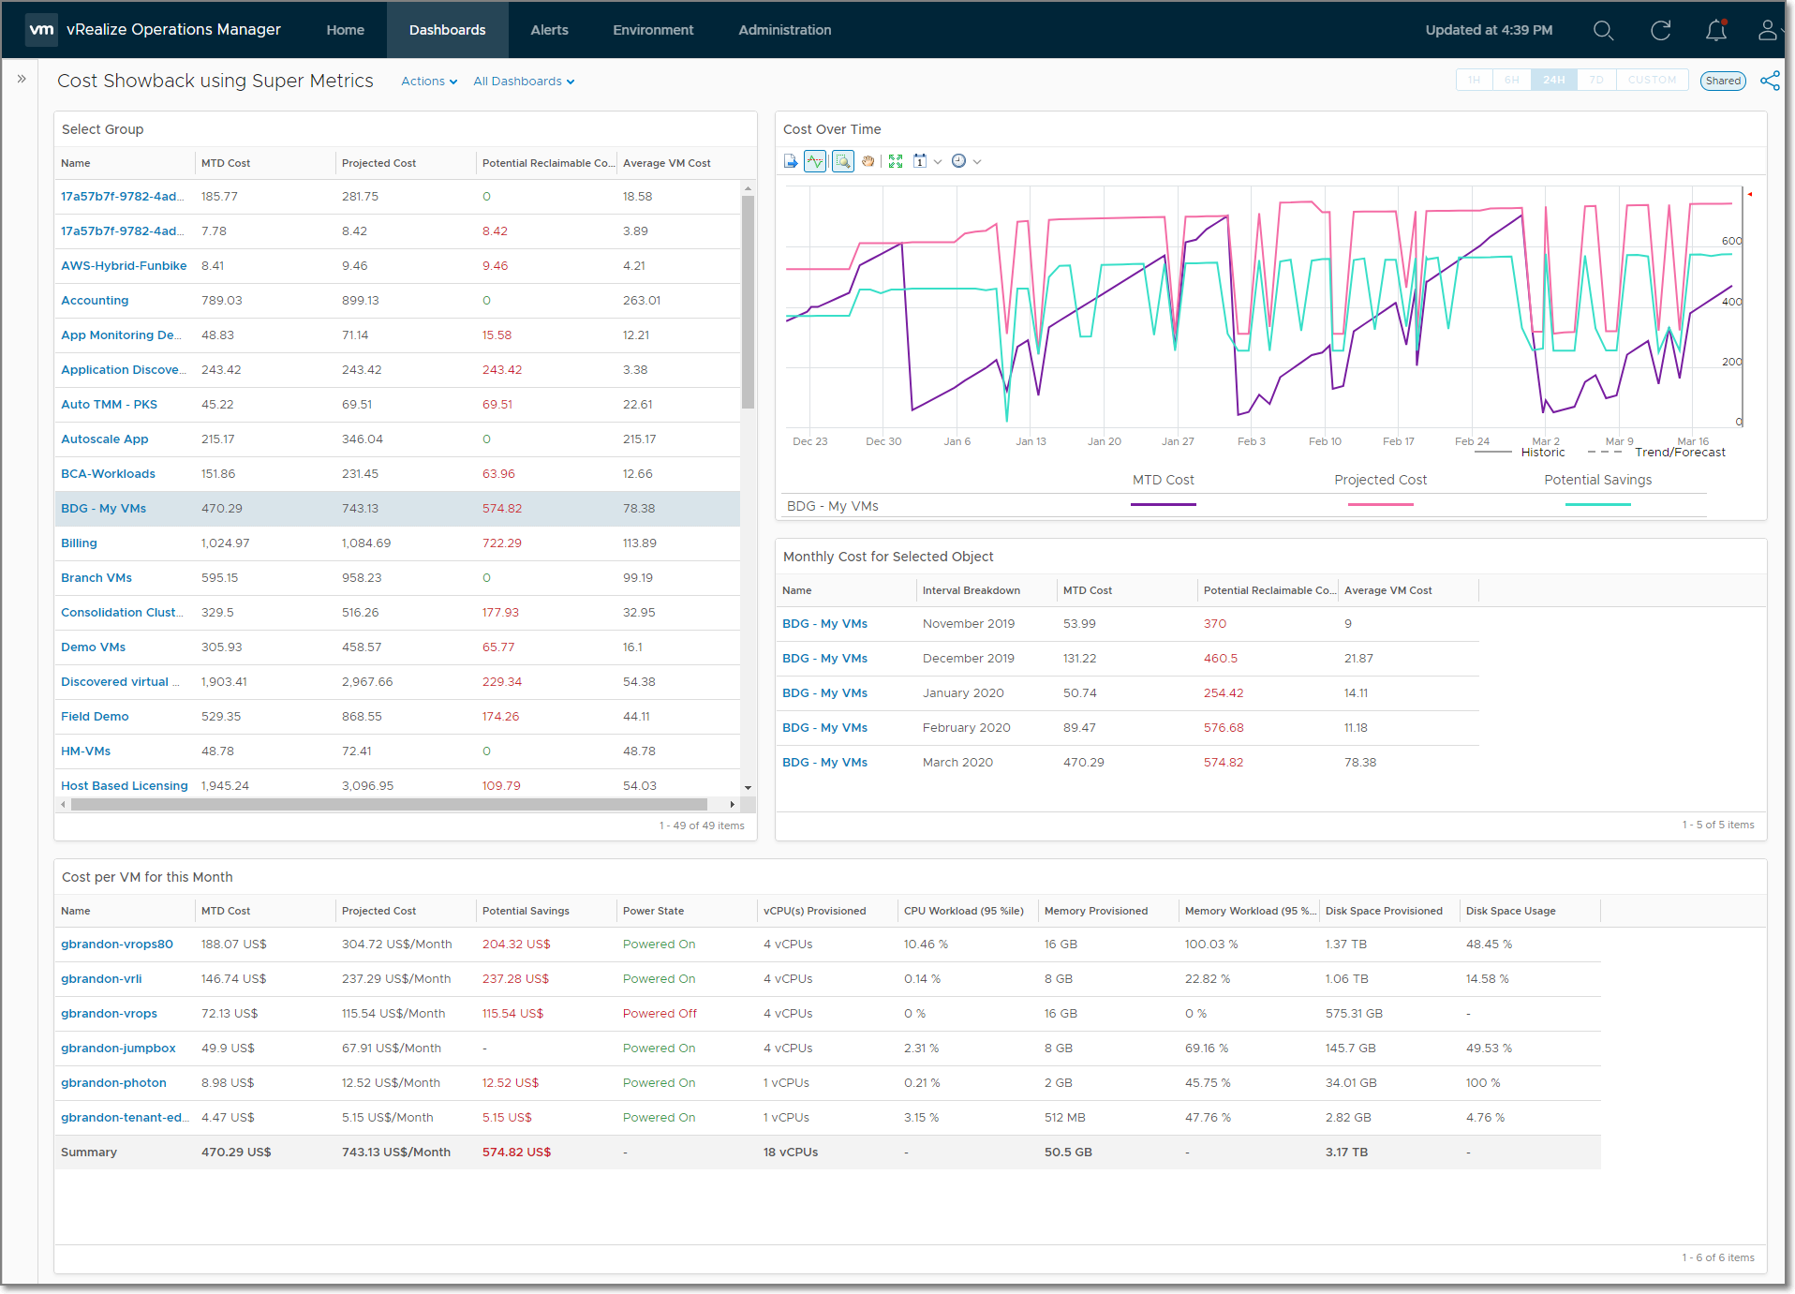
Task: Click the green zoom-to-fit arrows icon
Action: click(896, 161)
